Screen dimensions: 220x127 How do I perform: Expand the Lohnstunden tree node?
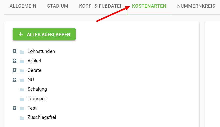[14, 51]
